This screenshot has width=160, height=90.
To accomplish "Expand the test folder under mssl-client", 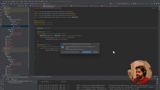I will [6, 36].
